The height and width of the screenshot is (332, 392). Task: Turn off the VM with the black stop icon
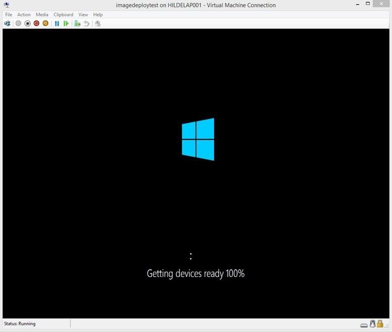pos(28,24)
